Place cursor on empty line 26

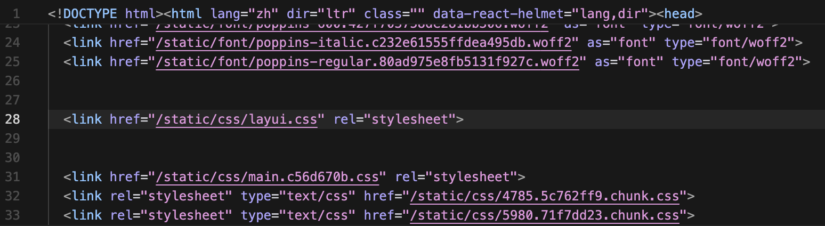tap(426, 81)
